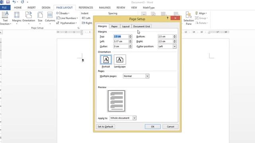Switch to the INSERT ribbon tab
Screen dimensions: 255x143
pyautogui.click(x=31, y=8)
